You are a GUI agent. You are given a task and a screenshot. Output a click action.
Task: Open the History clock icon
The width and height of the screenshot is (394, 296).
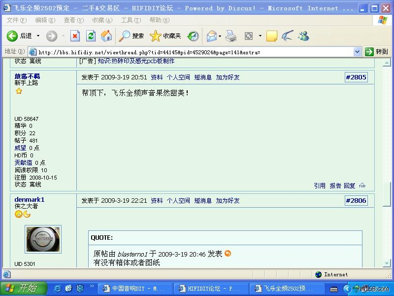coord(193,36)
